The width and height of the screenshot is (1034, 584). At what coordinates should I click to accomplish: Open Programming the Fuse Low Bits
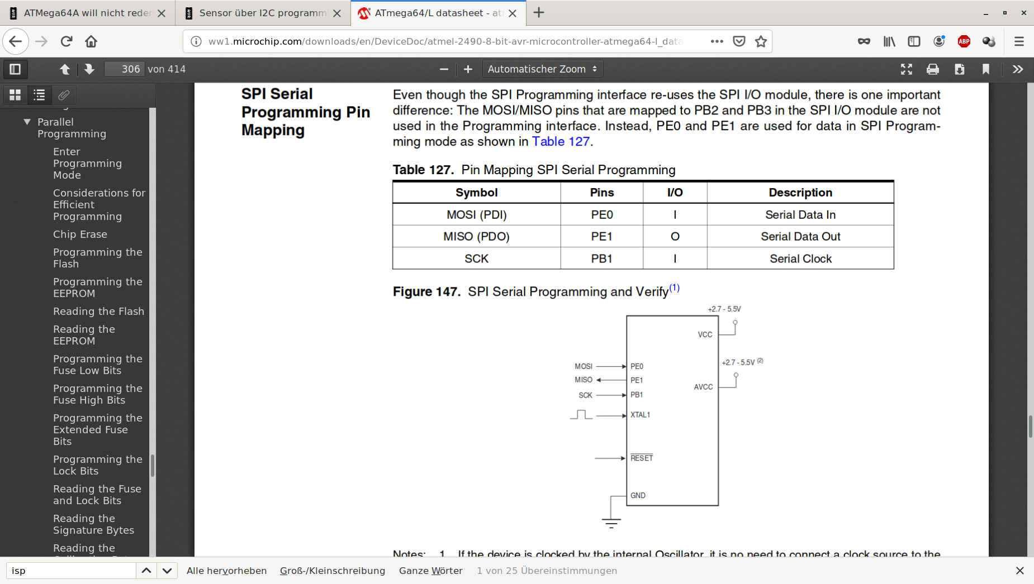(x=98, y=365)
